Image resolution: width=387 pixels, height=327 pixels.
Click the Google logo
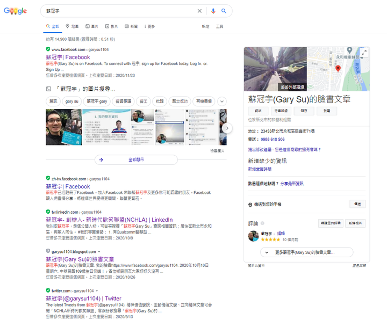coord(15,11)
